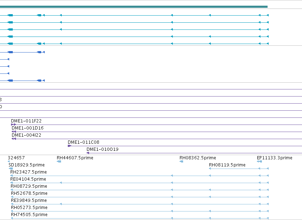
Task: Open the RH08729.5prime EST label
Action: pyautogui.click(x=29, y=187)
